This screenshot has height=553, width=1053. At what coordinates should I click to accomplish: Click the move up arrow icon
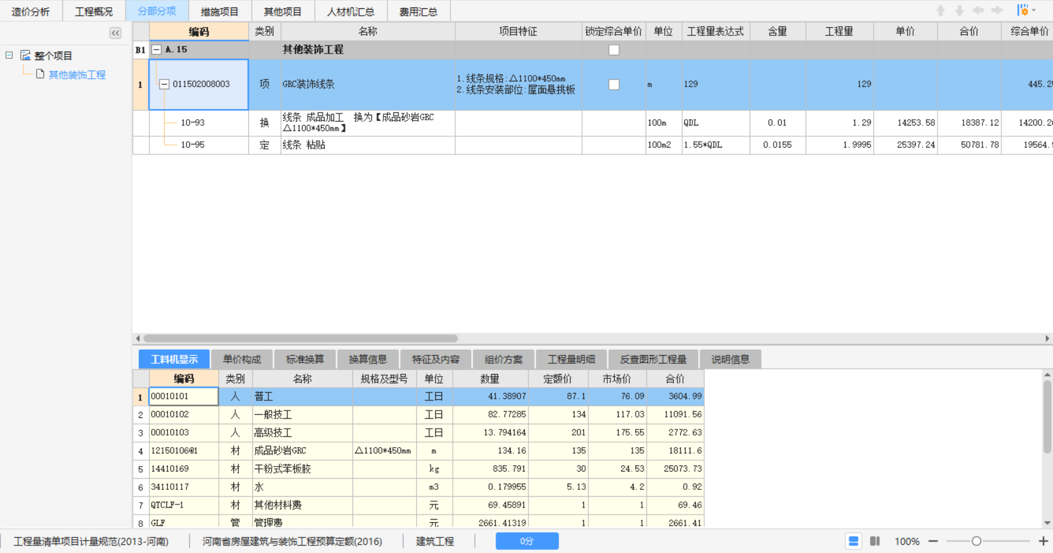940,11
